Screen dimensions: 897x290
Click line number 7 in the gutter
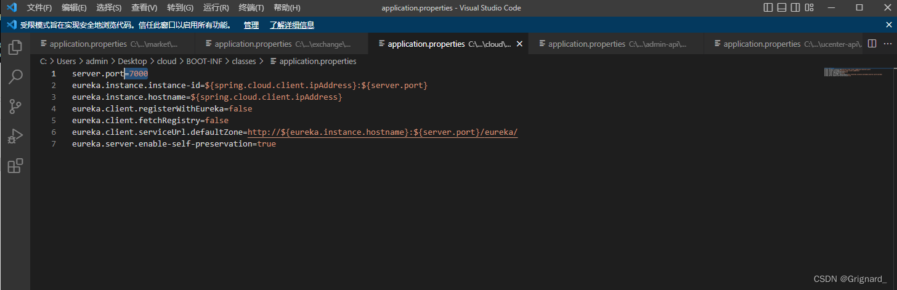pyautogui.click(x=54, y=144)
